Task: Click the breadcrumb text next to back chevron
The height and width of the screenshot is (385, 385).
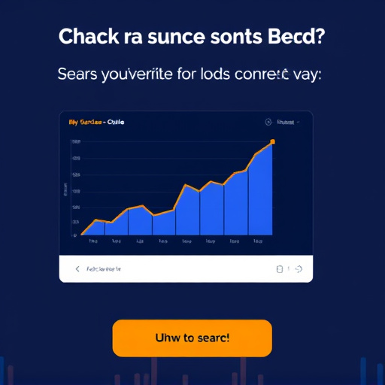Action: tap(104, 269)
